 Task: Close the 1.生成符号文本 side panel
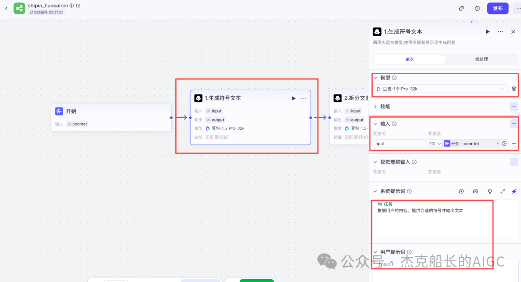coord(513,31)
